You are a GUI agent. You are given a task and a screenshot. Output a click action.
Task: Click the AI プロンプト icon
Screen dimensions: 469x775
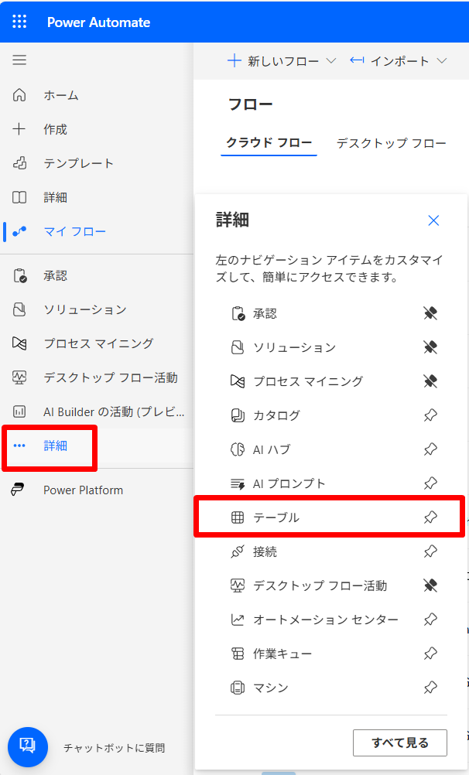238,483
